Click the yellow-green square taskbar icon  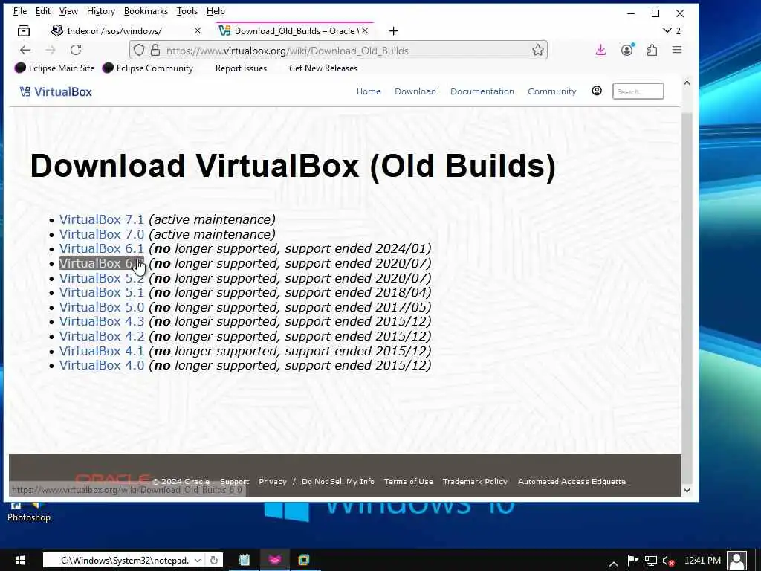304,561
